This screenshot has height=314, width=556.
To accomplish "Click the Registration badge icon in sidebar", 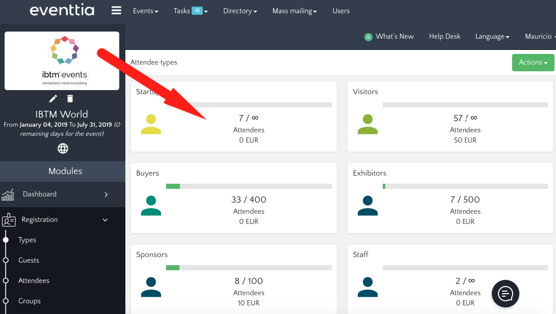I will point(9,220).
